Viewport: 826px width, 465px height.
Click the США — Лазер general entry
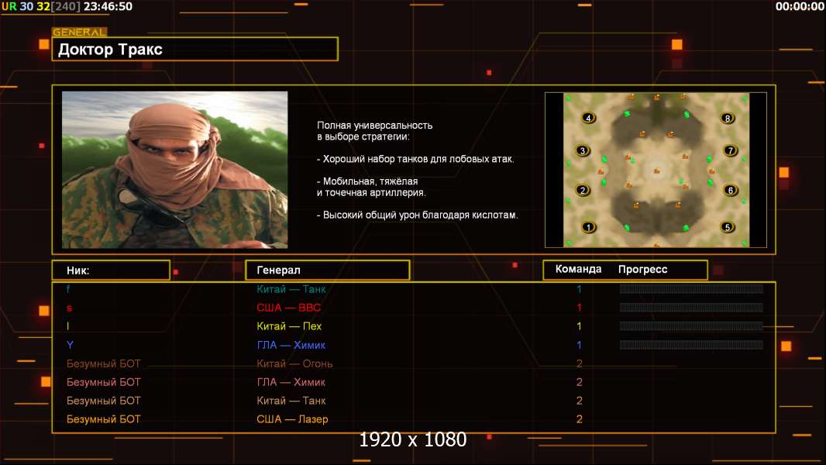[x=292, y=419]
